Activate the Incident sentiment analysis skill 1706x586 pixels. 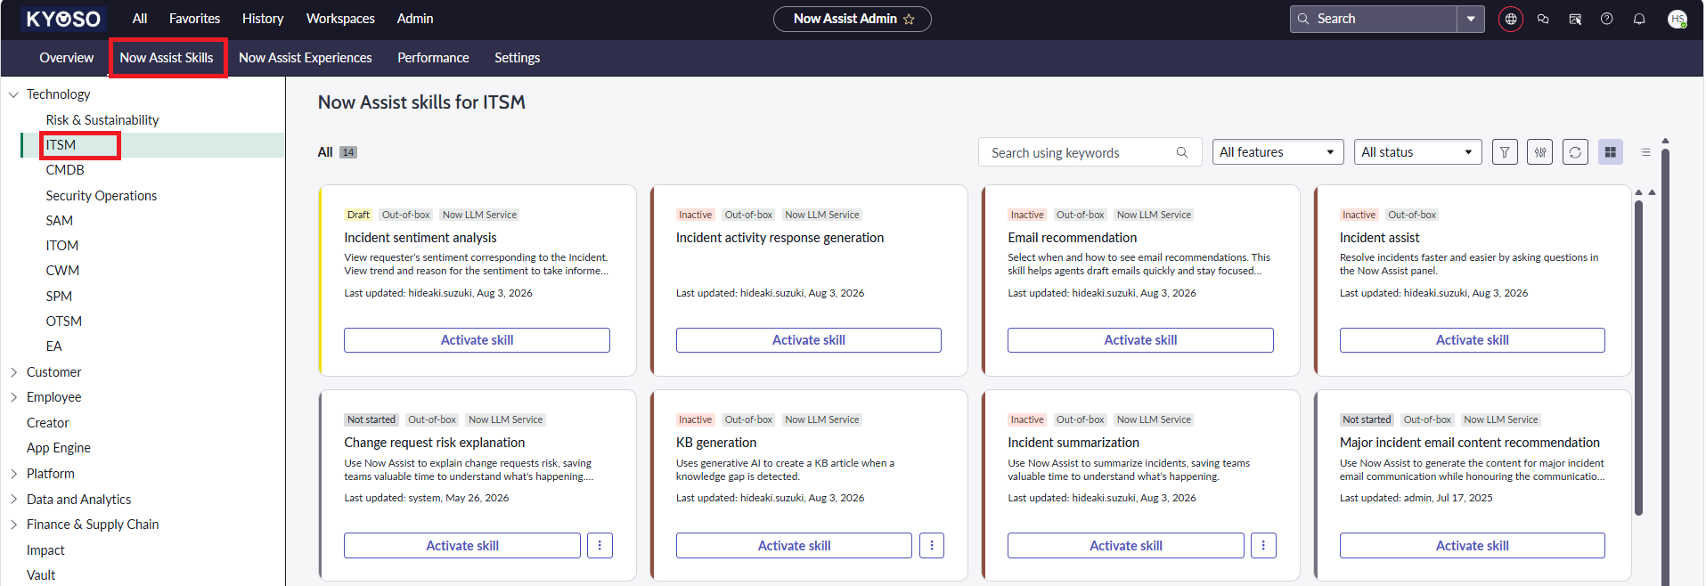[x=477, y=340]
